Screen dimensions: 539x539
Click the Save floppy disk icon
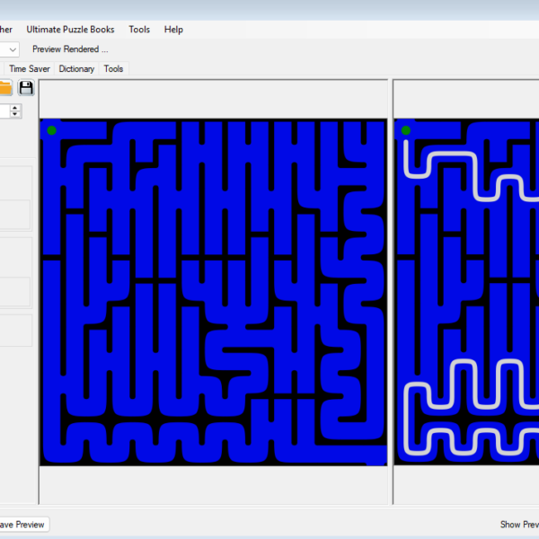(26, 87)
